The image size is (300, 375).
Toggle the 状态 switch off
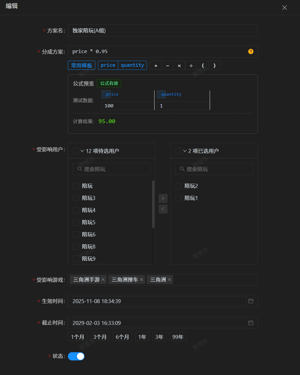click(x=76, y=356)
